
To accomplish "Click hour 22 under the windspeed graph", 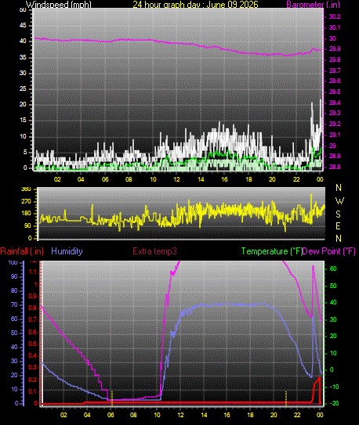I will point(296,179).
